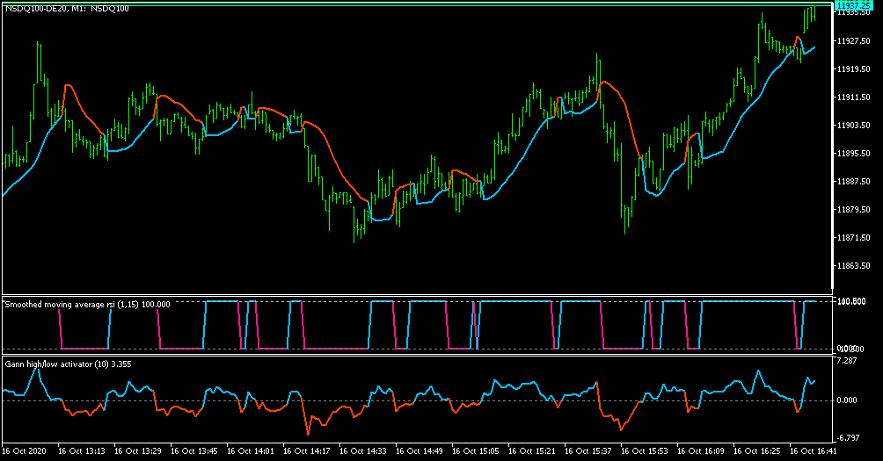
Task: Click the 16 Oct 15:05 time label
Action: pyautogui.click(x=476, y=450)
